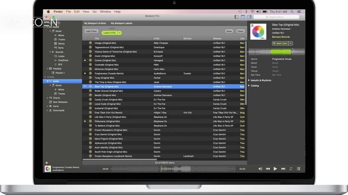
Task: Click the track icon beside Visage (Original Mix)
Action: (90, 43)
